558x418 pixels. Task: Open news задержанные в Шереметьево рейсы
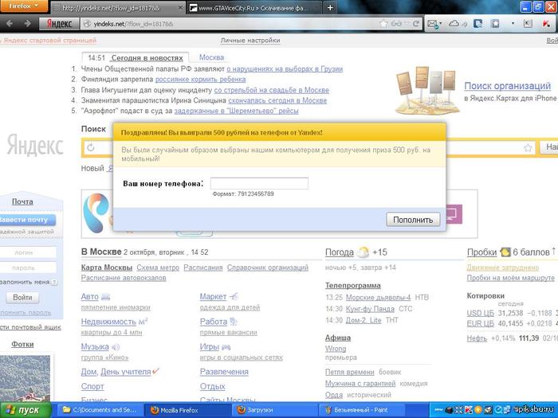pos(236,111)
